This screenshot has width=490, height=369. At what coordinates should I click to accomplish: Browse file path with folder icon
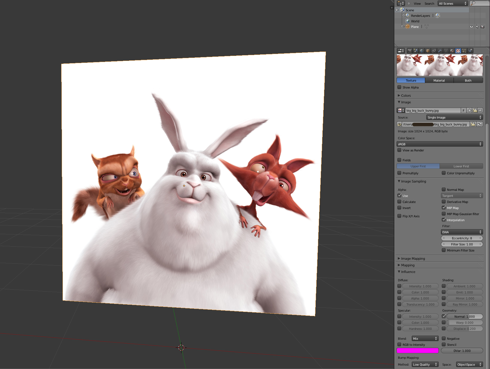(473, 124)
